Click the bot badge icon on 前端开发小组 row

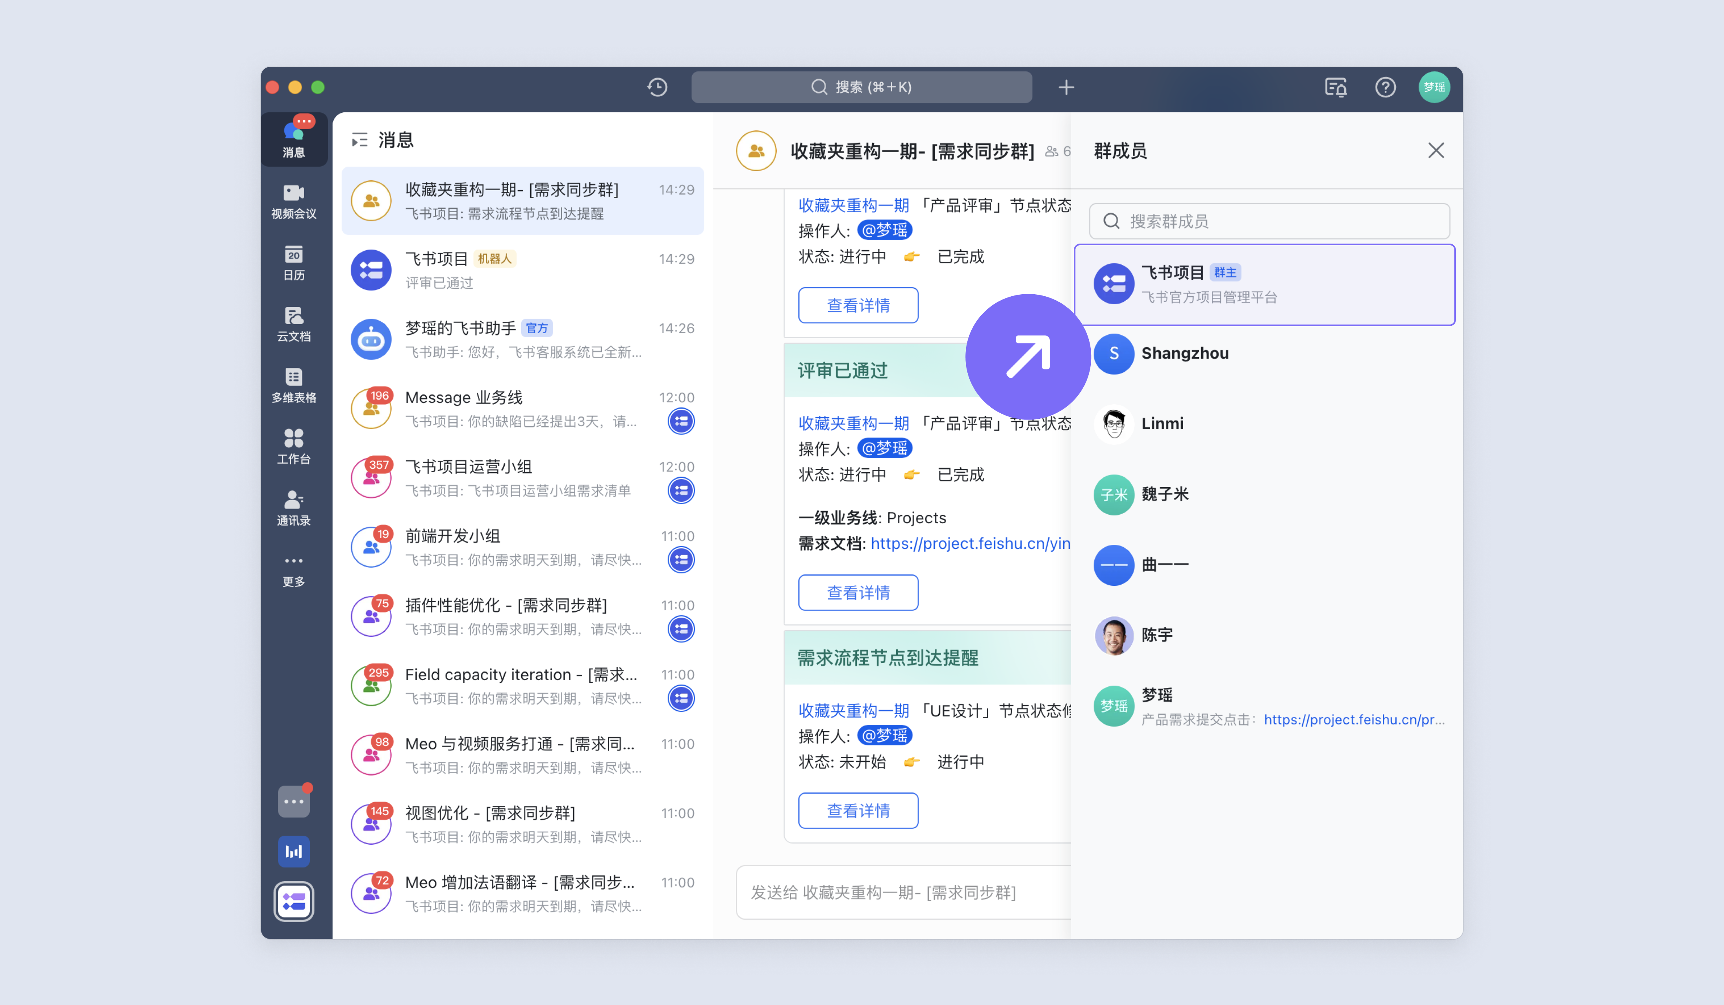tap(681, 560)
